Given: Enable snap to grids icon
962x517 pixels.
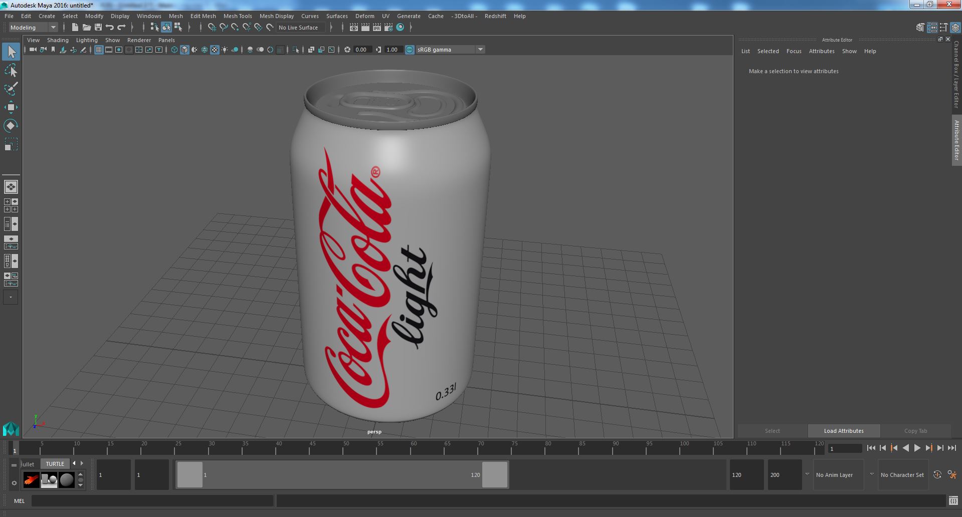Looking at the screenshot, I should (x=212, y=28).
